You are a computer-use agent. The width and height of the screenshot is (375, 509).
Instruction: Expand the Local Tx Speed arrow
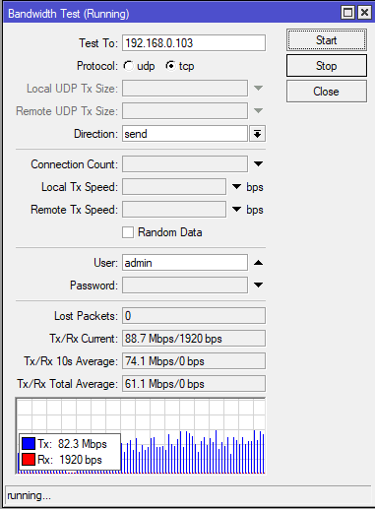pyautogui.click(x=236, y=187)
